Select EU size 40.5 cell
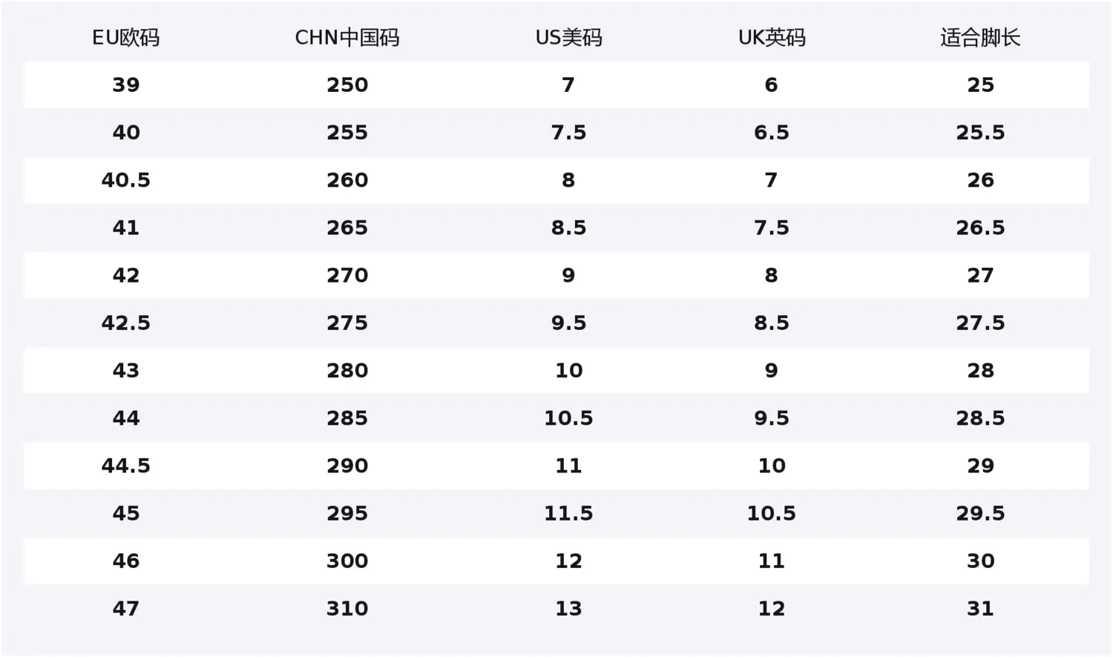 coord(126,180)
